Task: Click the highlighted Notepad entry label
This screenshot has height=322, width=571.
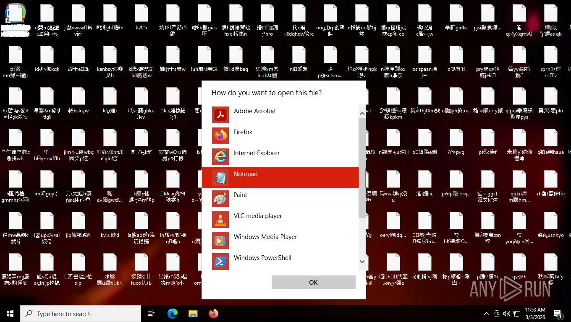Action: (246, 174)
